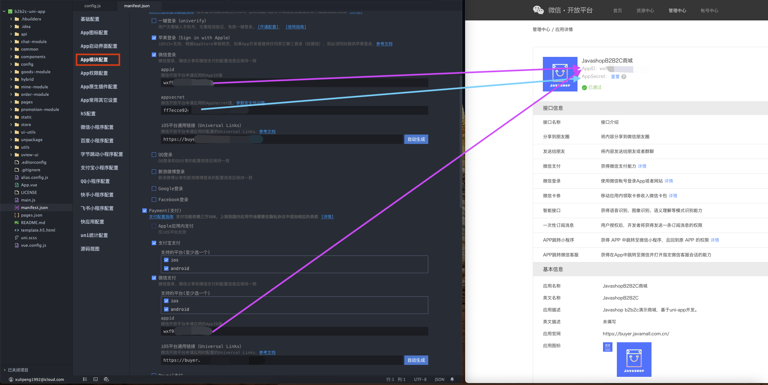Open vue.config.js in project tree
This screenshot has height=385, width=768.
click(33, 245)
